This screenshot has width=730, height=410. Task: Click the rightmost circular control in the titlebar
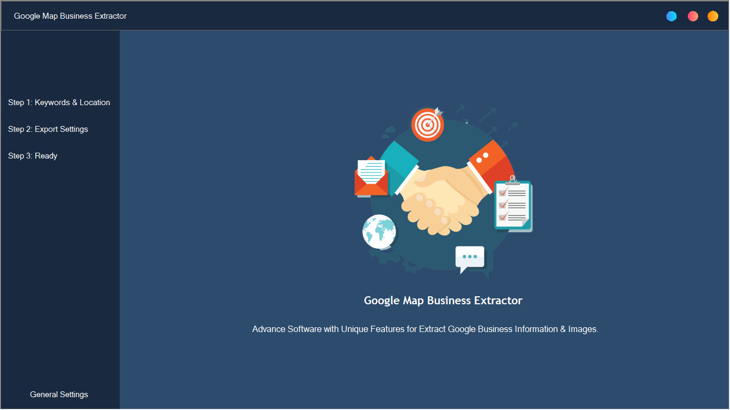(x=712, y=16)
